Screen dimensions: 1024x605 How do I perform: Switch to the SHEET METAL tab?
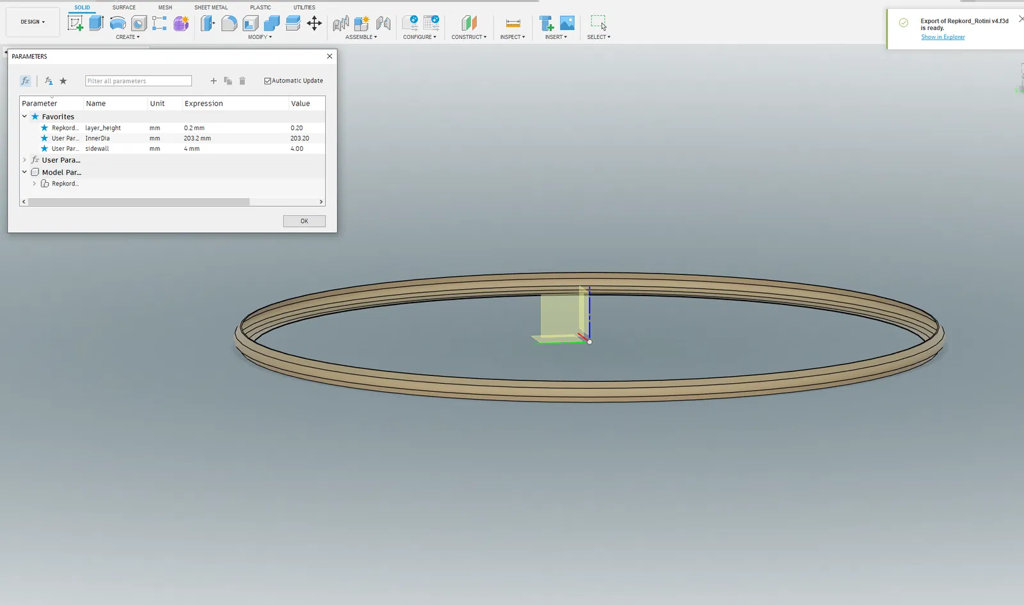click(x=211, y=8)
